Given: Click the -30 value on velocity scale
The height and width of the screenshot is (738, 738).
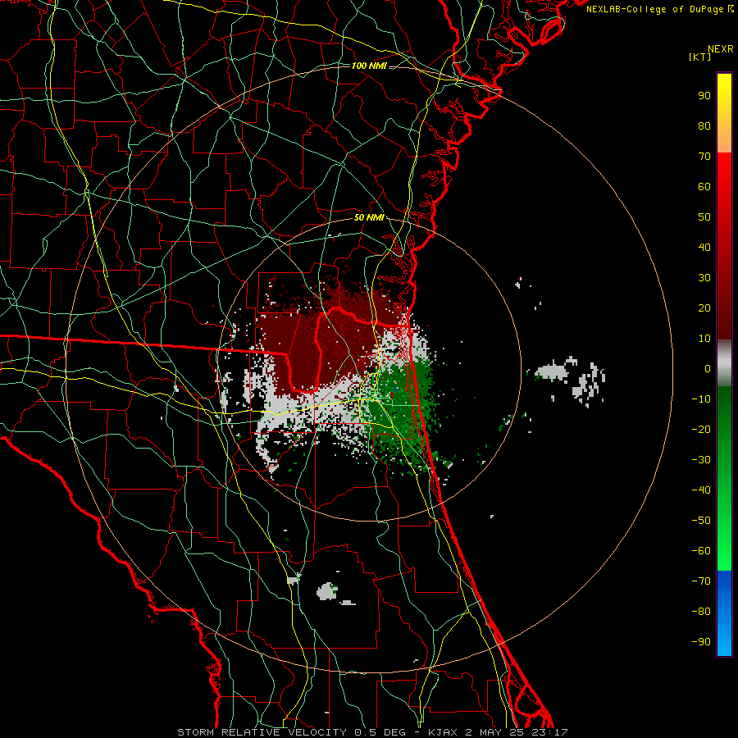Looking at the screenshot, I should coord(701,460).
